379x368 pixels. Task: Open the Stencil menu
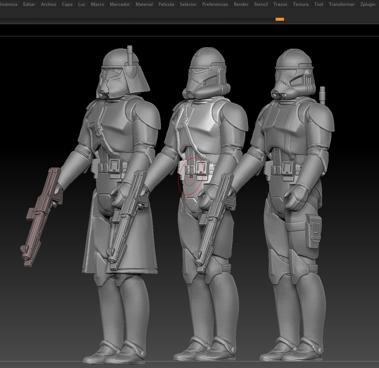tap(261, 4)
